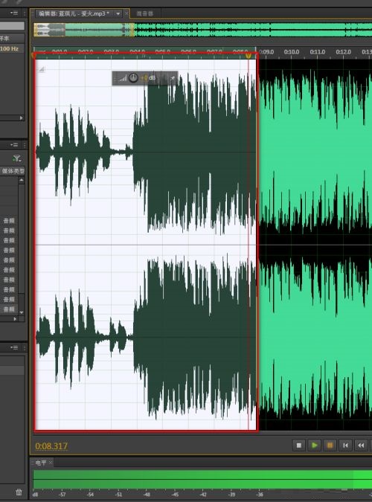Open the editor file dropdown arrow
This screenshot has height=502, width=372.
118,14
